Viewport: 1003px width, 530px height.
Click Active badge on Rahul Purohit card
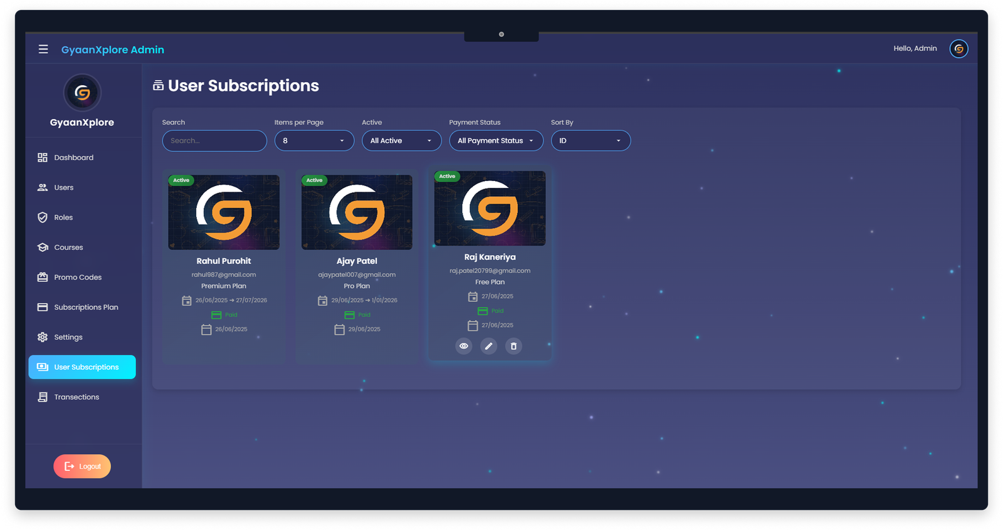[x=181, y=180]
